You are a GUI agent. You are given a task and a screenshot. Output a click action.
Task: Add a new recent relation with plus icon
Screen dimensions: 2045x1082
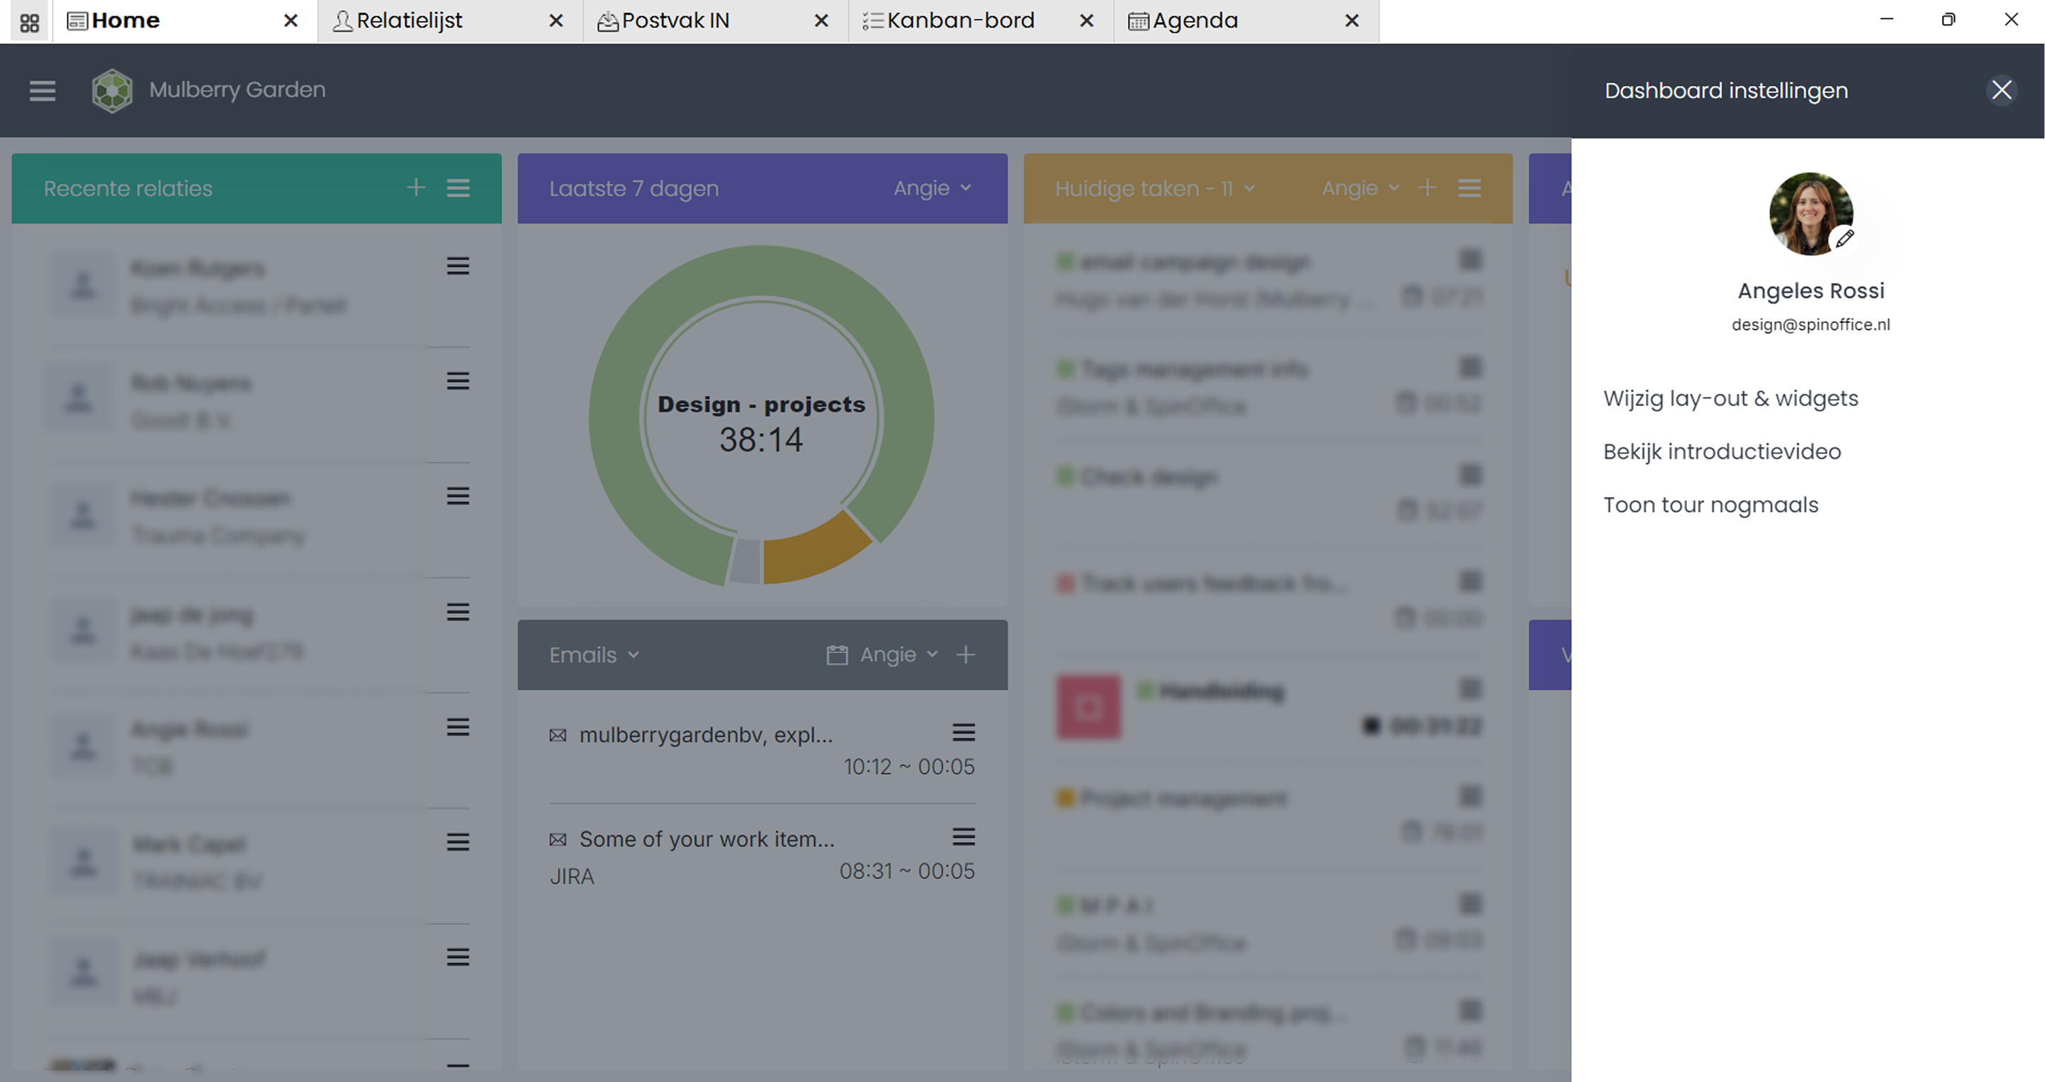[416, 188]
